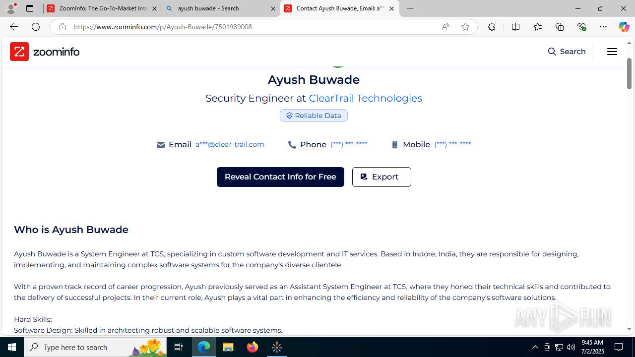
Task: Open the Copilot sidebar icon
Action: click(624, 27)
